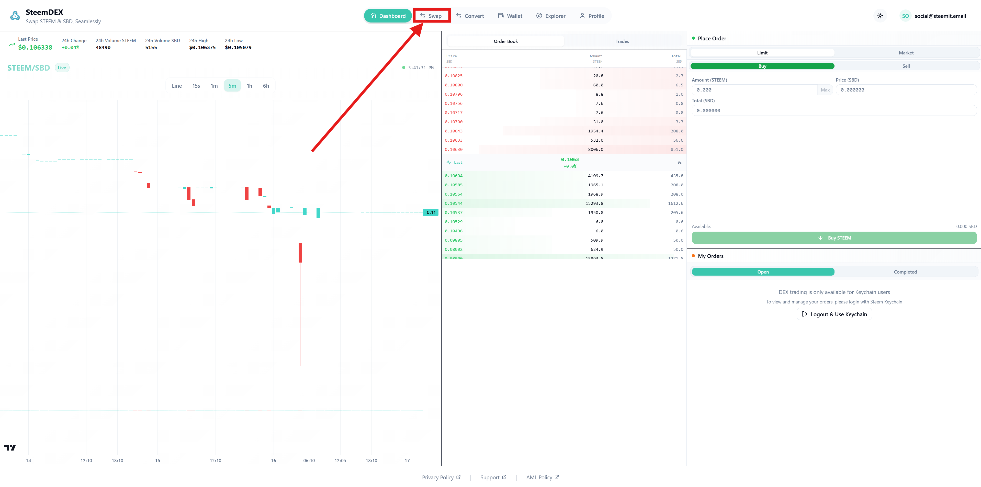Click the Buy STEEM button
The height and width of the screenshot is (487, 981).
[x=834, y=237]
